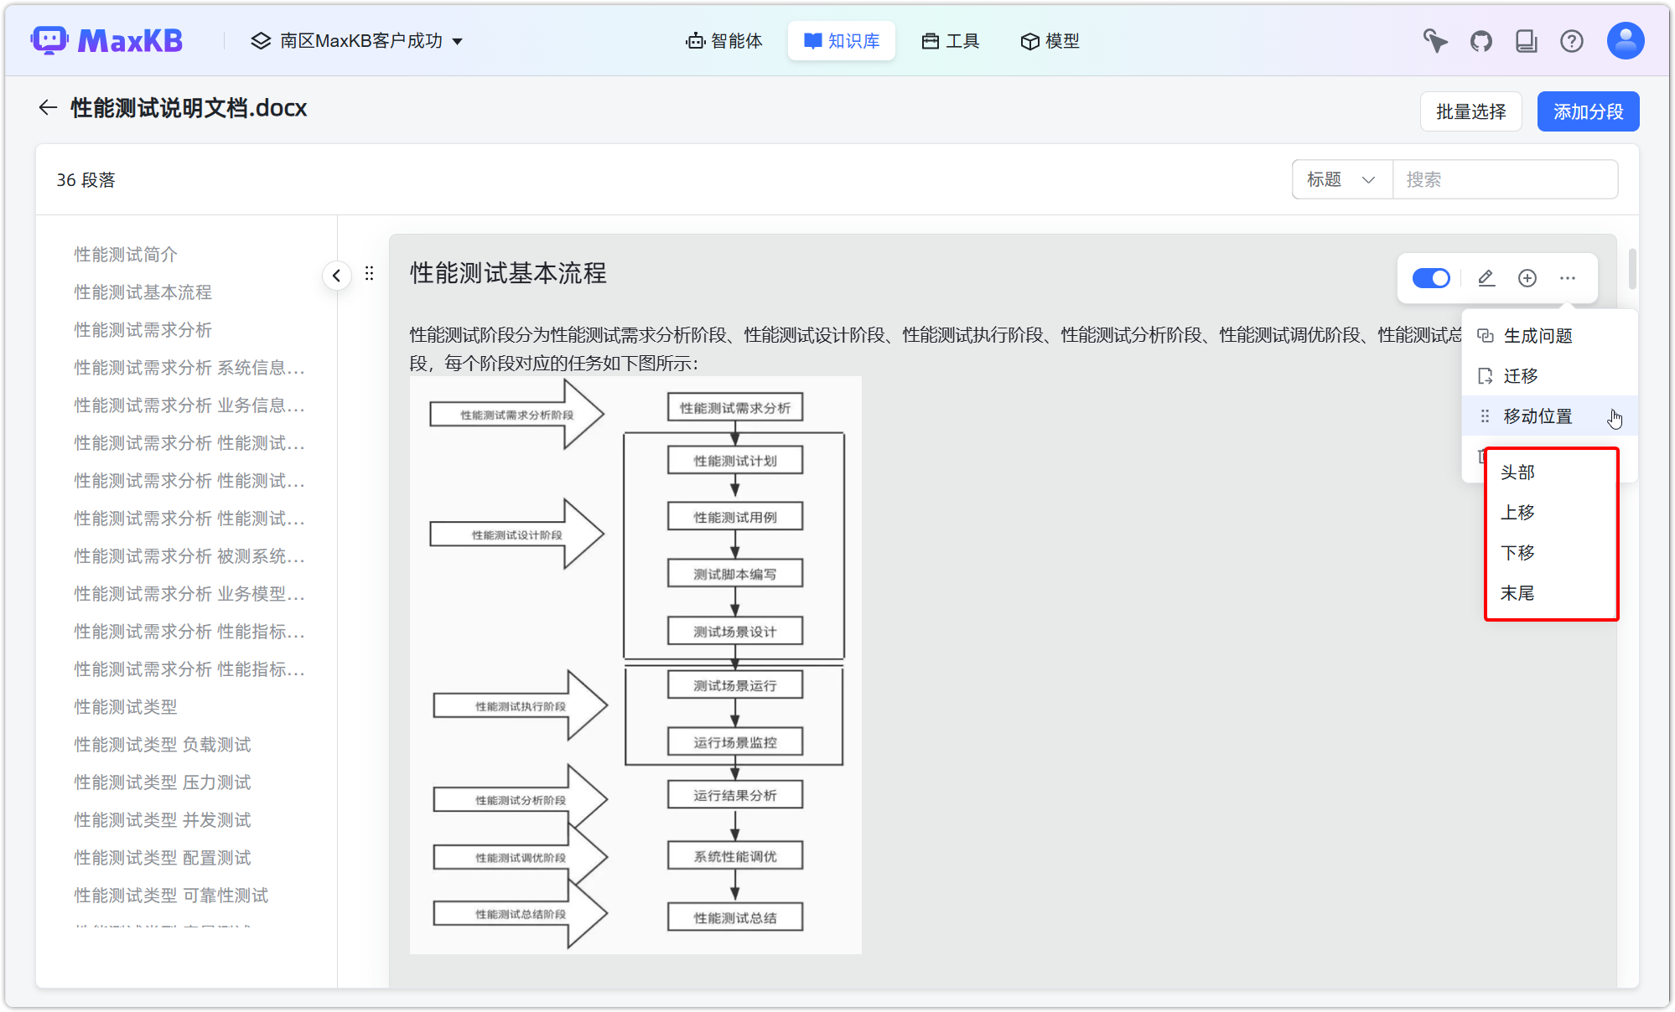Click the edit (pencil) icon on the paragraph card
Viewport: 1675px width, 1012px height.
point(1486,277)
